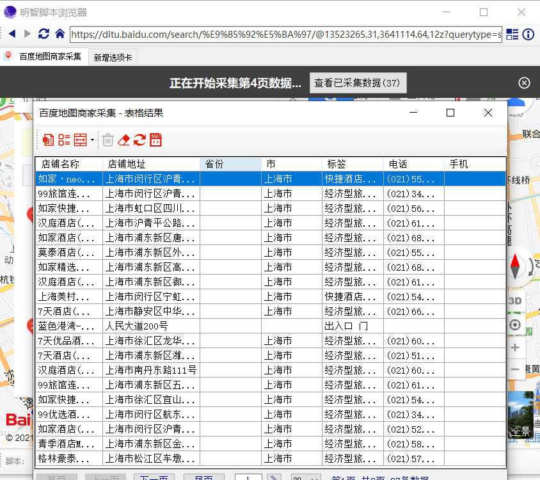
Task: Select the cell 99优选酒...
Action: tap(69, 414)
